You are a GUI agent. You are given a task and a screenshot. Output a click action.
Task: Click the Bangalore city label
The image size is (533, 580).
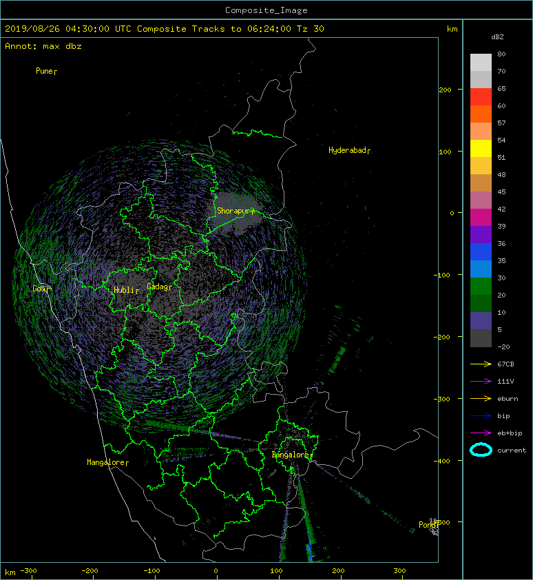(291, 455)
